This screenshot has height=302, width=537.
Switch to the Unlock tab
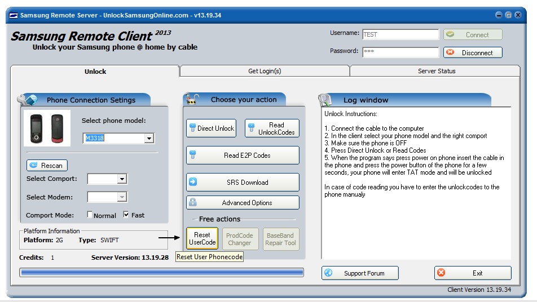95,72
